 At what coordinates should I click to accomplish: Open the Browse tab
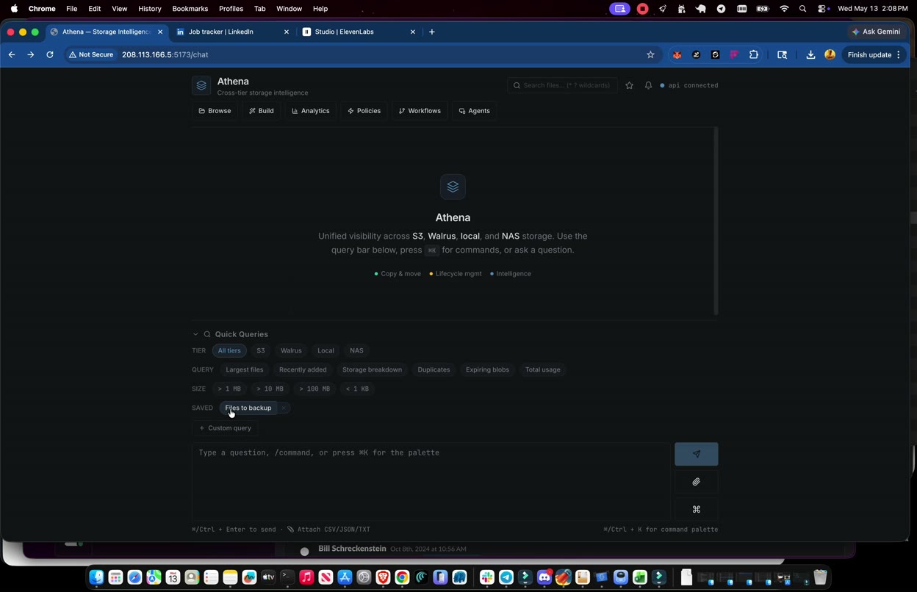(215, 111)
